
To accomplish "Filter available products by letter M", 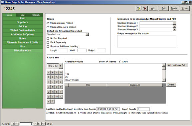I will point(49,87).
